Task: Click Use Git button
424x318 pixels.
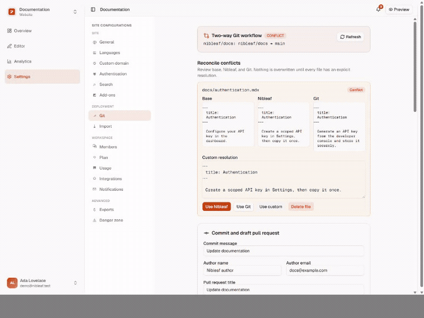Action: click(x=243, y=207)
